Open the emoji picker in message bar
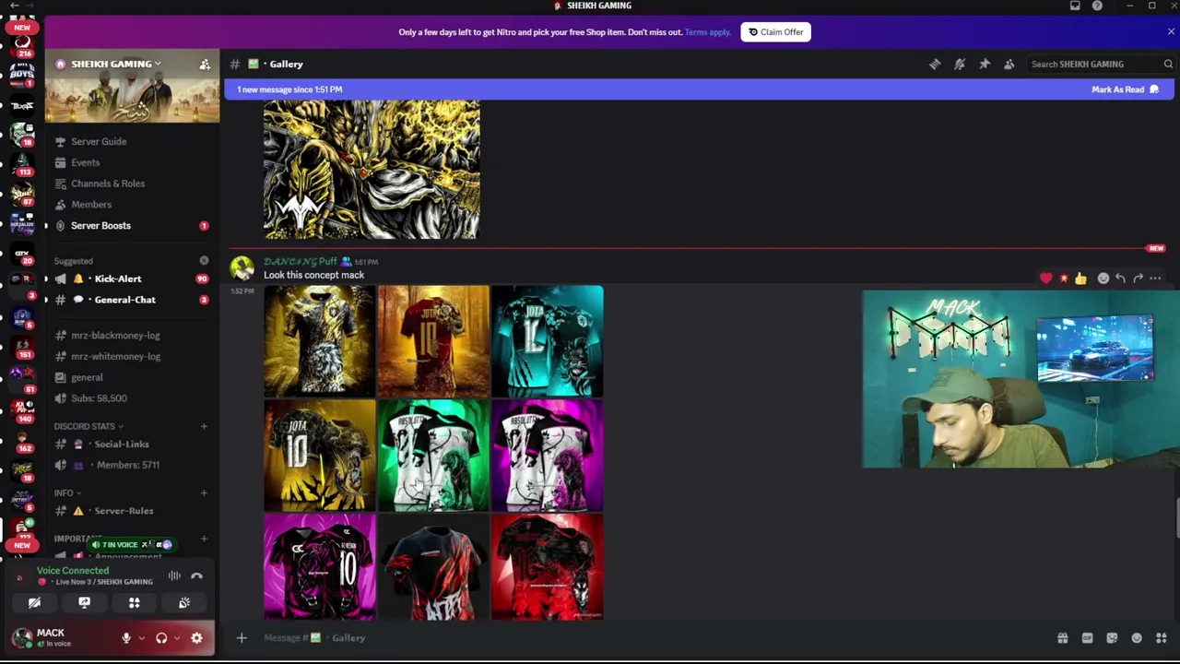 [1137, 638]
